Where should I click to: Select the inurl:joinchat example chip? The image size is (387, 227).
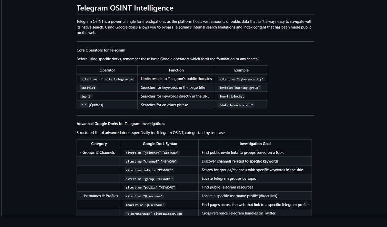(x=231, y=96)
